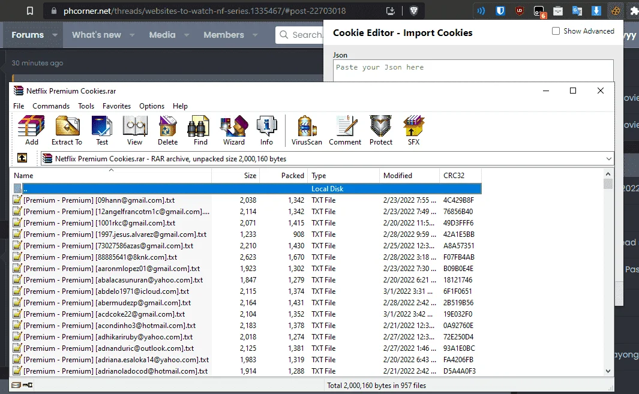This screenshot has height=394, width=639.
Task: Click the Test archive icon
Action: pos(102,130)
